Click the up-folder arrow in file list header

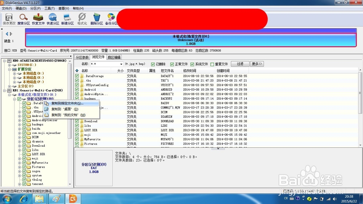coord(77,71)
